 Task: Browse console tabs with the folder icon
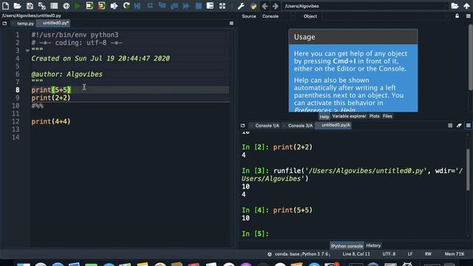point(243,126)
